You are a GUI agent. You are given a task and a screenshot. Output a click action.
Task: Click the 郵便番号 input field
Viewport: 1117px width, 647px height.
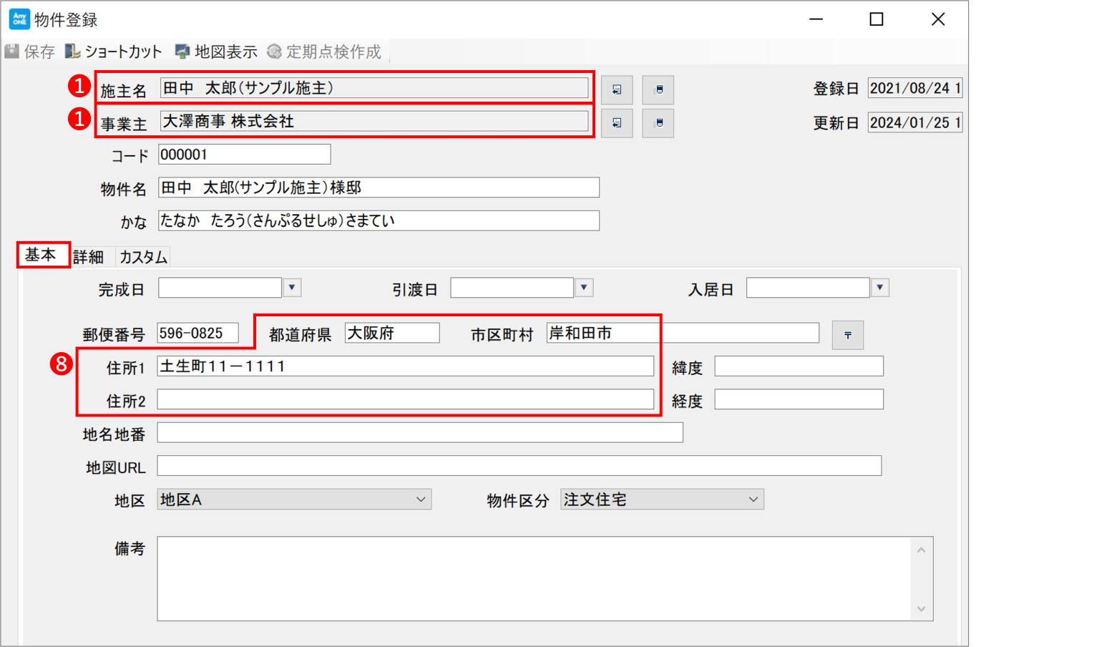tap(197, 334)
